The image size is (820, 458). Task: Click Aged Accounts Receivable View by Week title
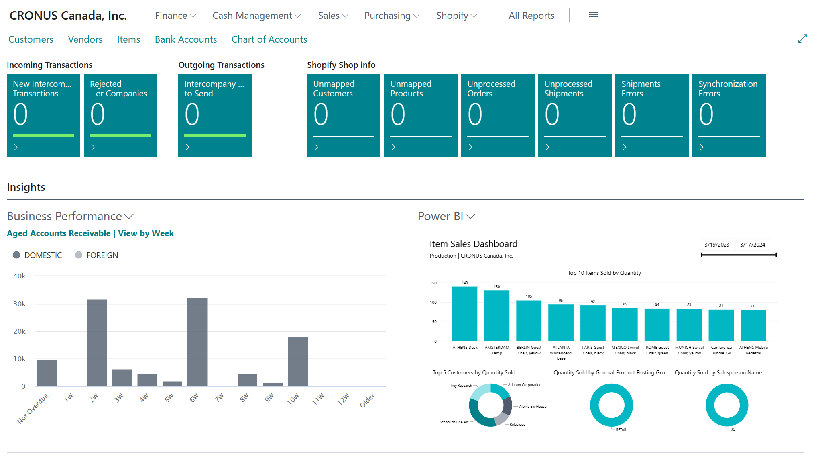pos(90,233)
